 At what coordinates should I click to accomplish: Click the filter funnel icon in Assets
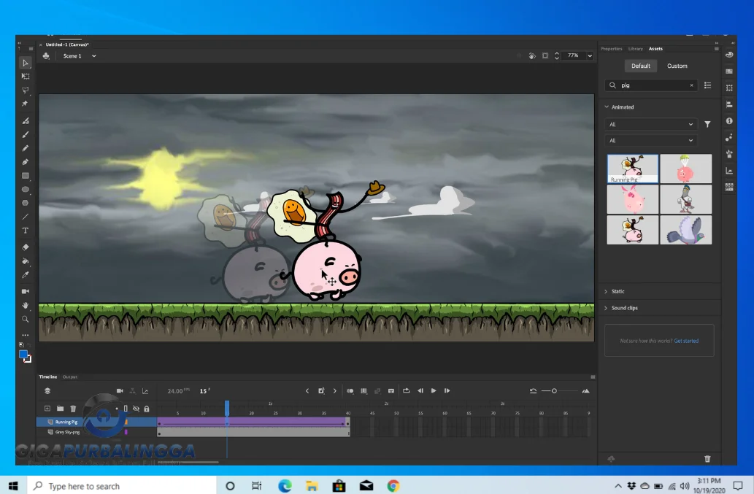pos(707,124)
